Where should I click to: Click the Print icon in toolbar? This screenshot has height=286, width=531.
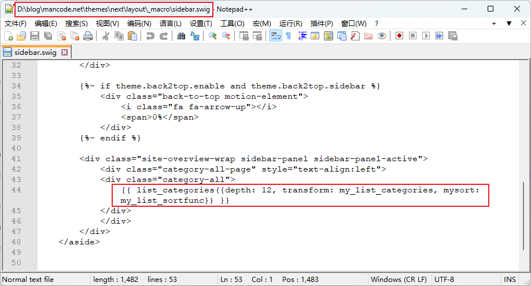tap(88, 36)
